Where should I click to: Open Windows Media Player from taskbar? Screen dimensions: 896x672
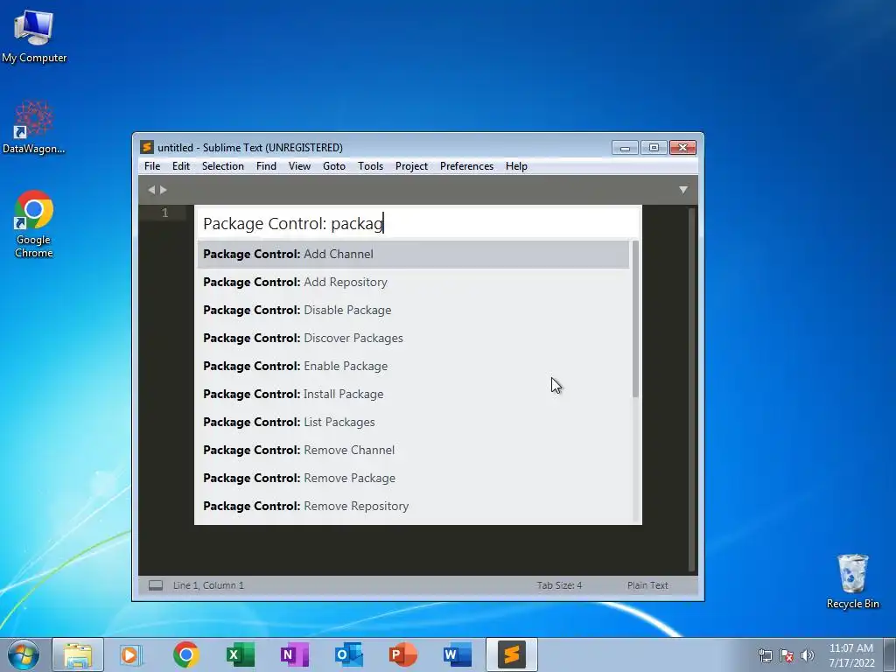(x=131, y=654)
